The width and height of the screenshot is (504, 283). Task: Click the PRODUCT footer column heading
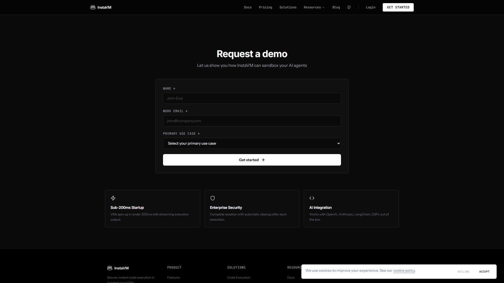click(174, 267)
